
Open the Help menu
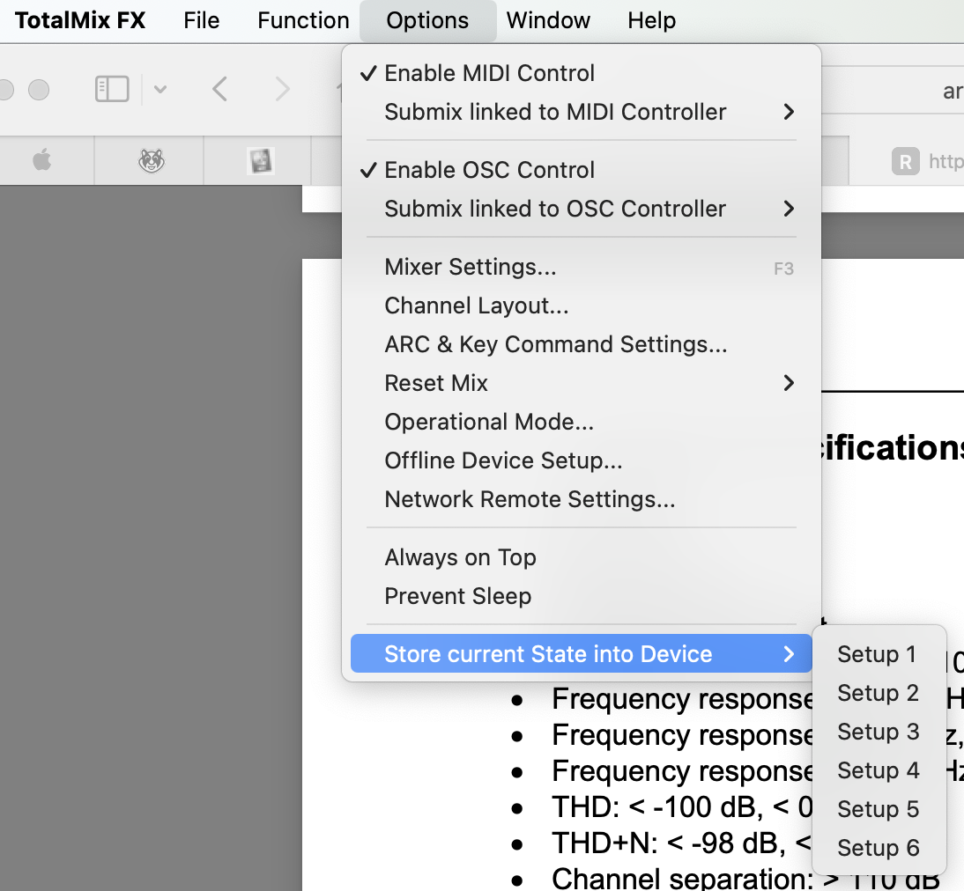[652, 20]
